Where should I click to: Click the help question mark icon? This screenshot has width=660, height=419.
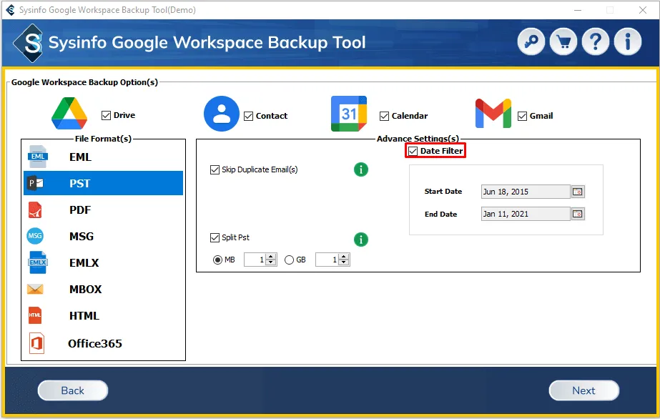tap(596, 42)
